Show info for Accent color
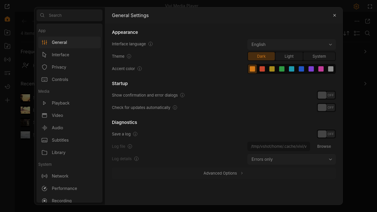377x212 pixels. [140, 69]
